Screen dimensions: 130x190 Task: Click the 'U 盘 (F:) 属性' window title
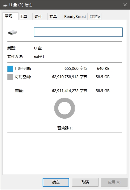[x=21, y=5]
